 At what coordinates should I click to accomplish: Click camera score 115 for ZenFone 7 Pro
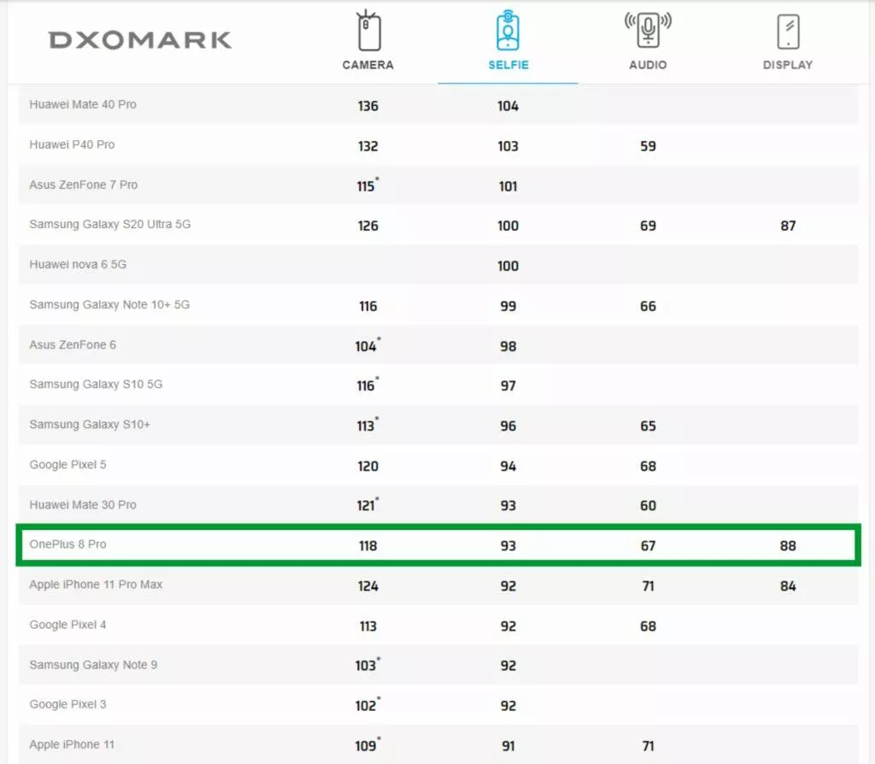point(367,185)
